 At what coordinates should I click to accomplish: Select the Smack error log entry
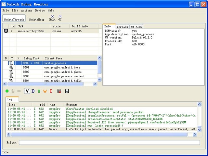[102, 129]
